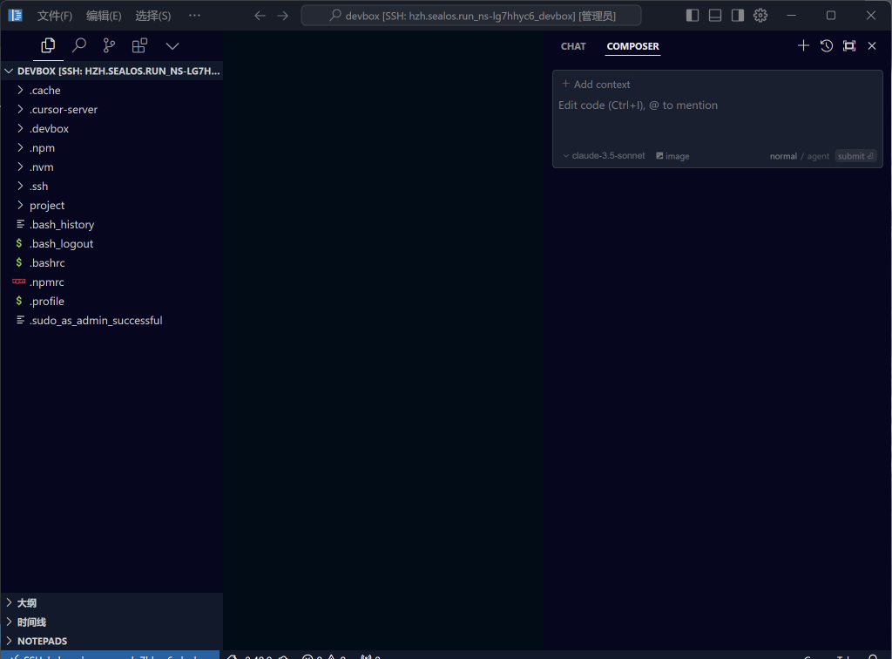Switch composer mode to agent
Screen dimensions: 892x659
click(818, 157)
